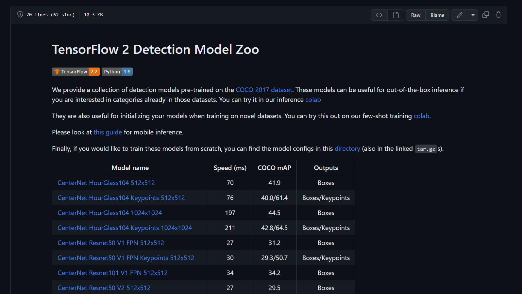
Task: Open CenterNet Resnet50 V2 512x512 link
Action: click(x=104, y=288)
